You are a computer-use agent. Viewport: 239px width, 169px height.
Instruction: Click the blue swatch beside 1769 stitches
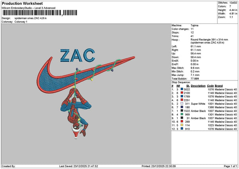(x=182, y=96)
